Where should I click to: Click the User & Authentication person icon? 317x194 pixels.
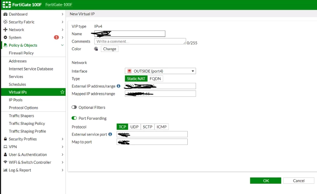coord(6,154)
